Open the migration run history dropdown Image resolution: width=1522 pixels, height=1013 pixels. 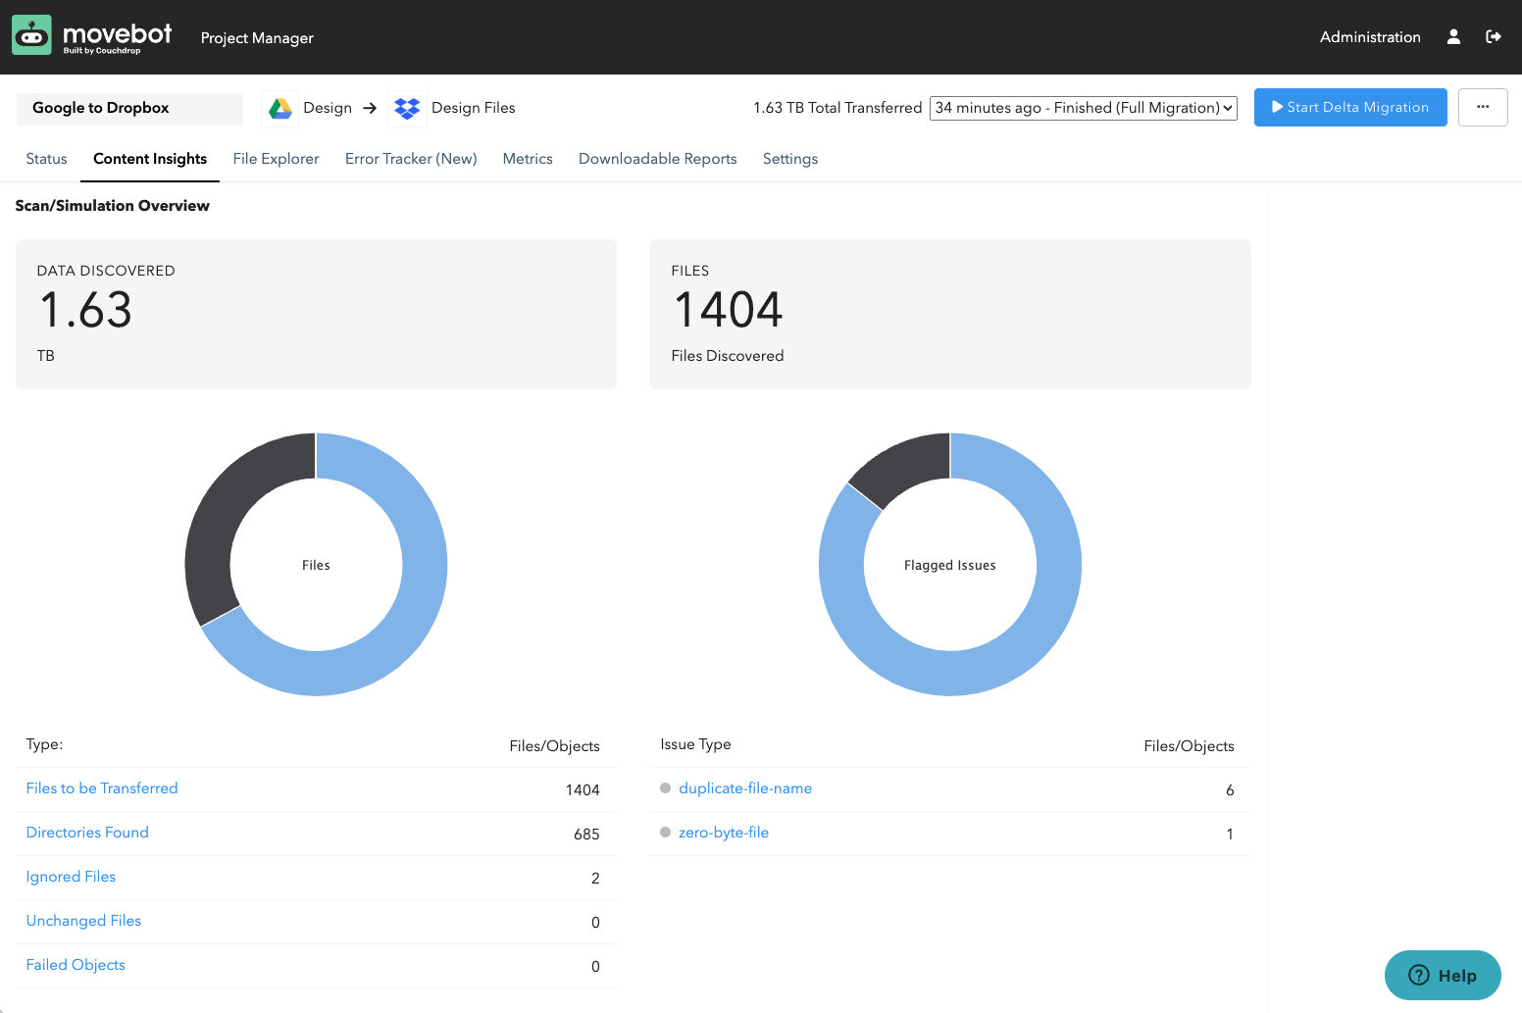coord(1083,108)
